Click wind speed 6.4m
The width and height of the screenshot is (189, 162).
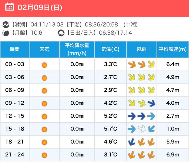[x=173, y=64]
